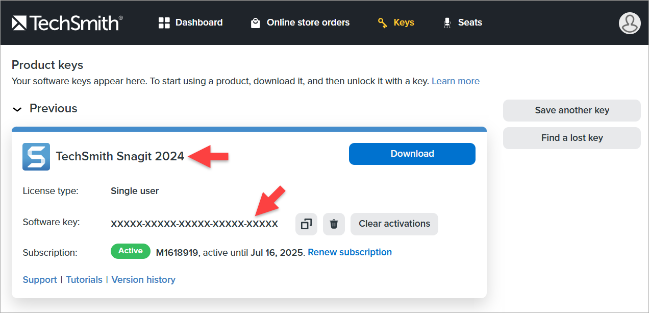
Task: Click the Snagit product icon
Action: [x=36, y=156]
